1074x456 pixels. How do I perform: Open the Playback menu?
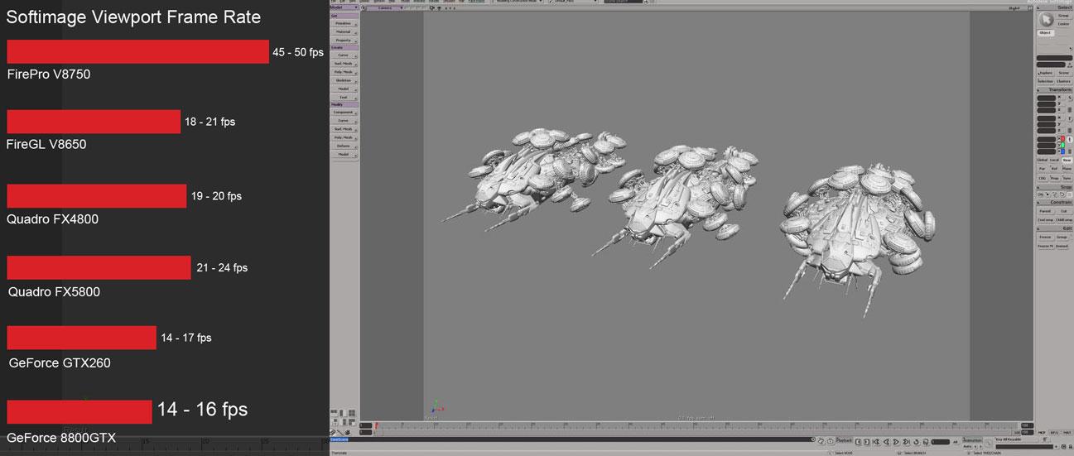coord(844,440)
